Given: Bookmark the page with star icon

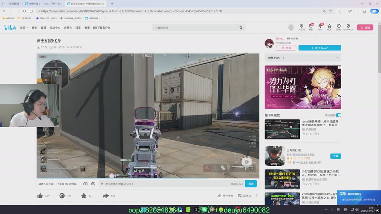Looking at the screenshot, I should (331, 11).
